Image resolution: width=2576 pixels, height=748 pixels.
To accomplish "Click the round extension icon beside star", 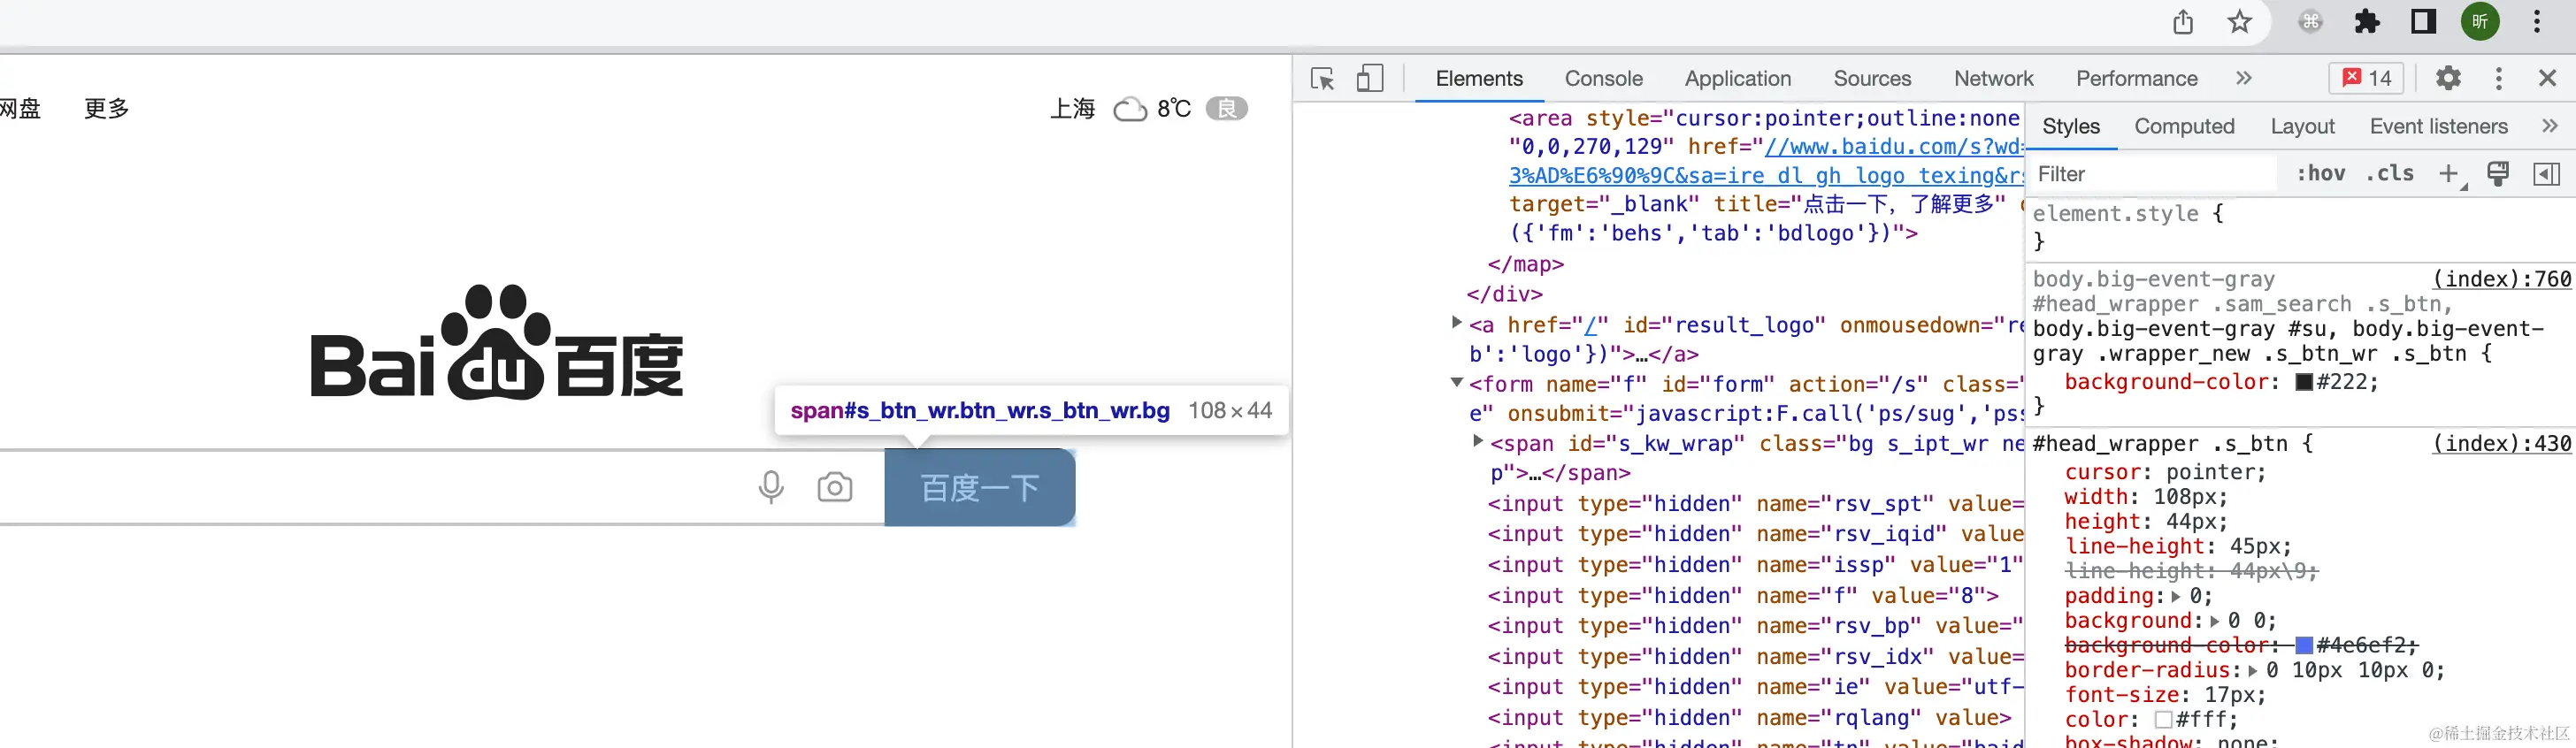I will click(2310, 21).
